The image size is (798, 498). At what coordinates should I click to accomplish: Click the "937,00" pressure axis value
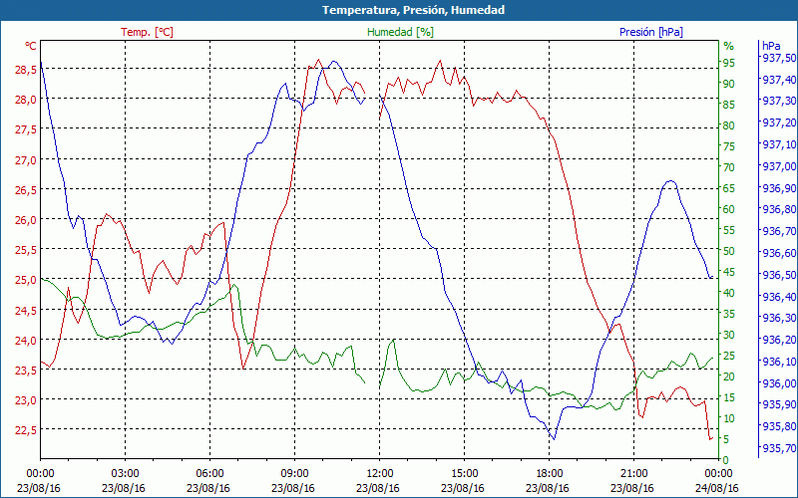779,166
